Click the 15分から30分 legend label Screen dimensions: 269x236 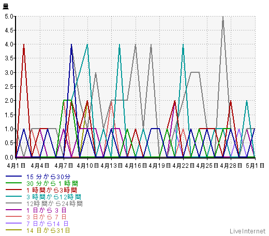pos(49,177)
